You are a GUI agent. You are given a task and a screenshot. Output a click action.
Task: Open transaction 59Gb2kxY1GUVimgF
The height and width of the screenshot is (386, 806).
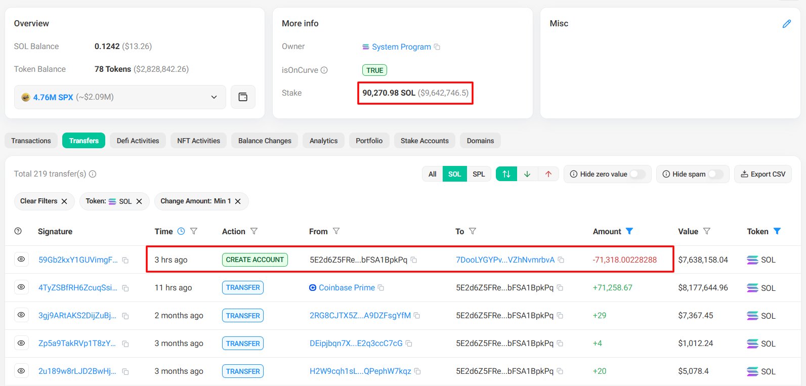pos(78,260)
